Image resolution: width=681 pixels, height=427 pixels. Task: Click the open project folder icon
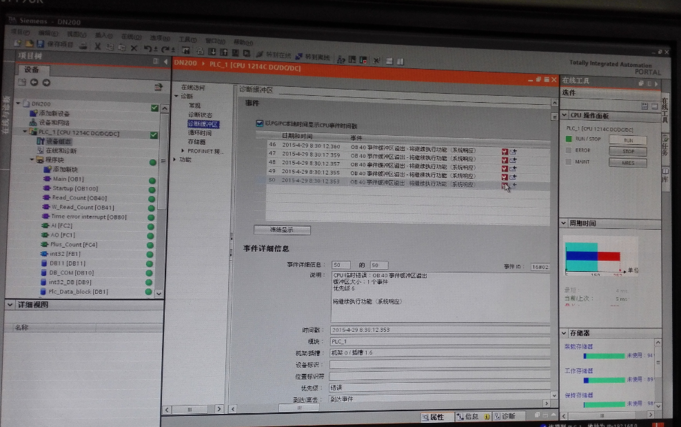[x=29, y=43]
